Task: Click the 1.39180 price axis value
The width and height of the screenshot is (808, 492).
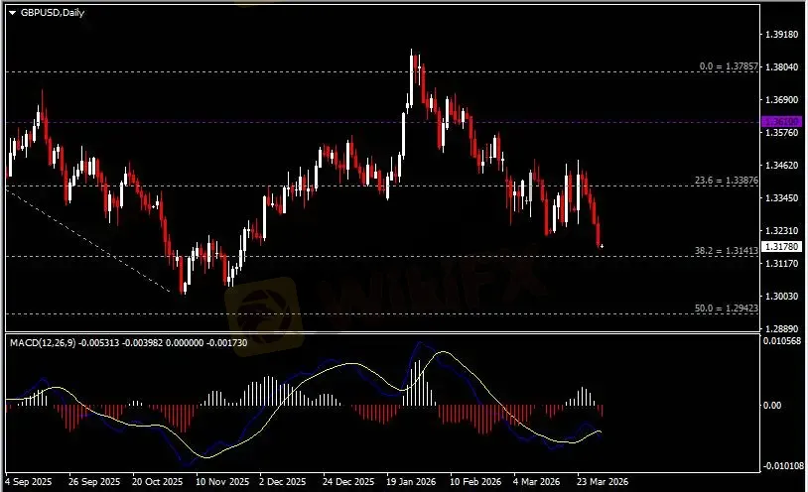Action: [x=782, y=35]
